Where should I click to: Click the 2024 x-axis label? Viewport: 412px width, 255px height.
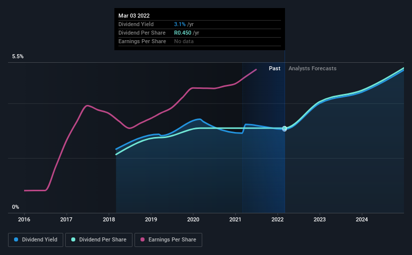tap(362, 219)
